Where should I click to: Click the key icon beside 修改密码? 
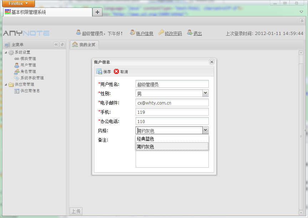[x=161, y=32]
